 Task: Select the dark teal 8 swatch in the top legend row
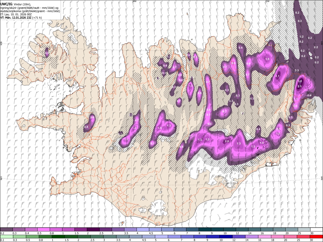coord(205,229)
